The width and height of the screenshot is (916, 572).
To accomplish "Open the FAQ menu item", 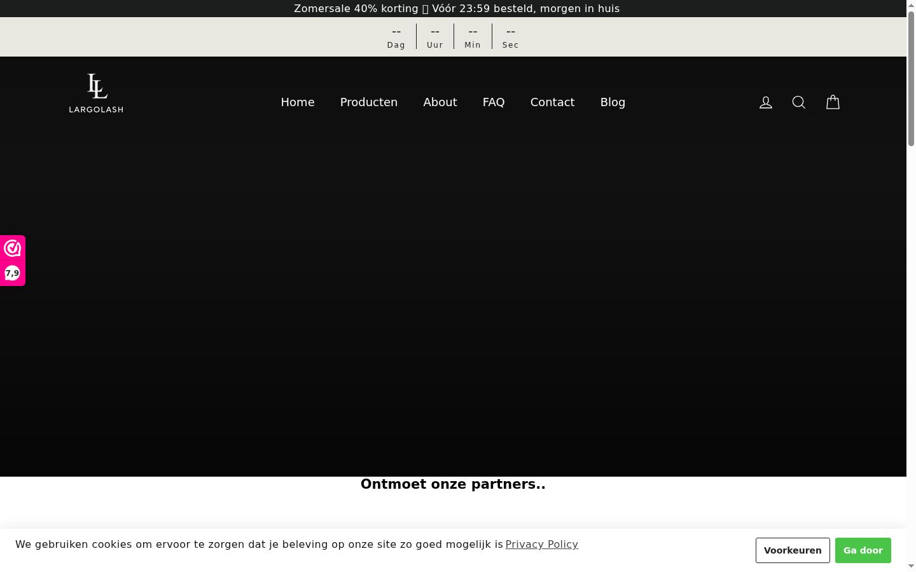I will click(494, 102).
